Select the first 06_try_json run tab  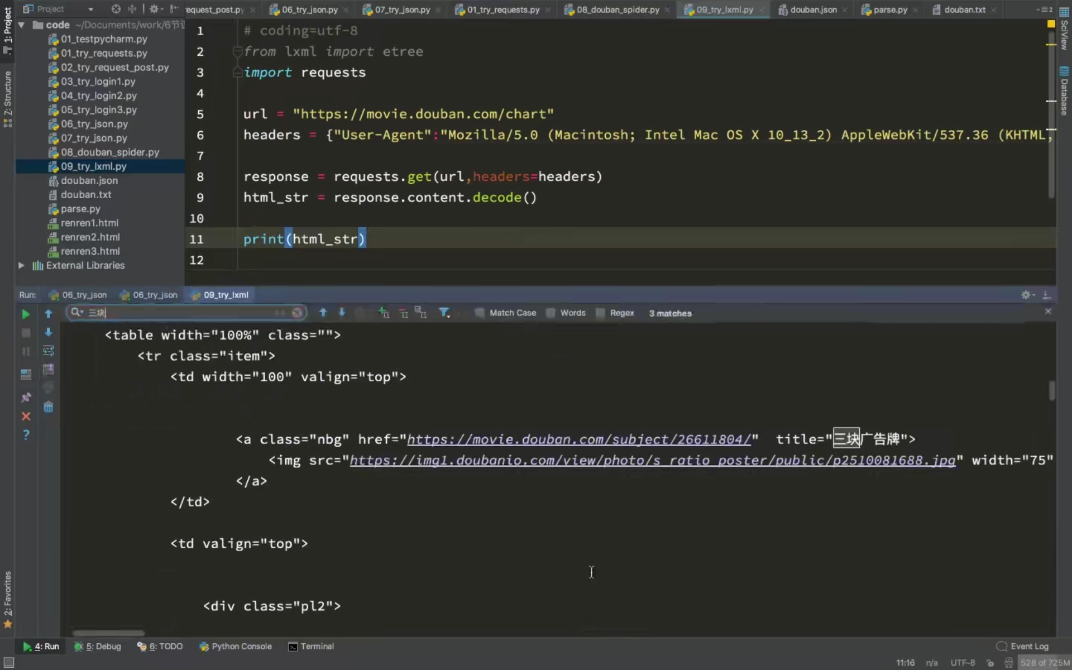(78, 295)
